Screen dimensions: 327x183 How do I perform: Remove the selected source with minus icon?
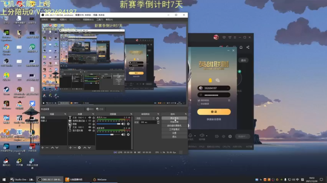tap(75, 148)
